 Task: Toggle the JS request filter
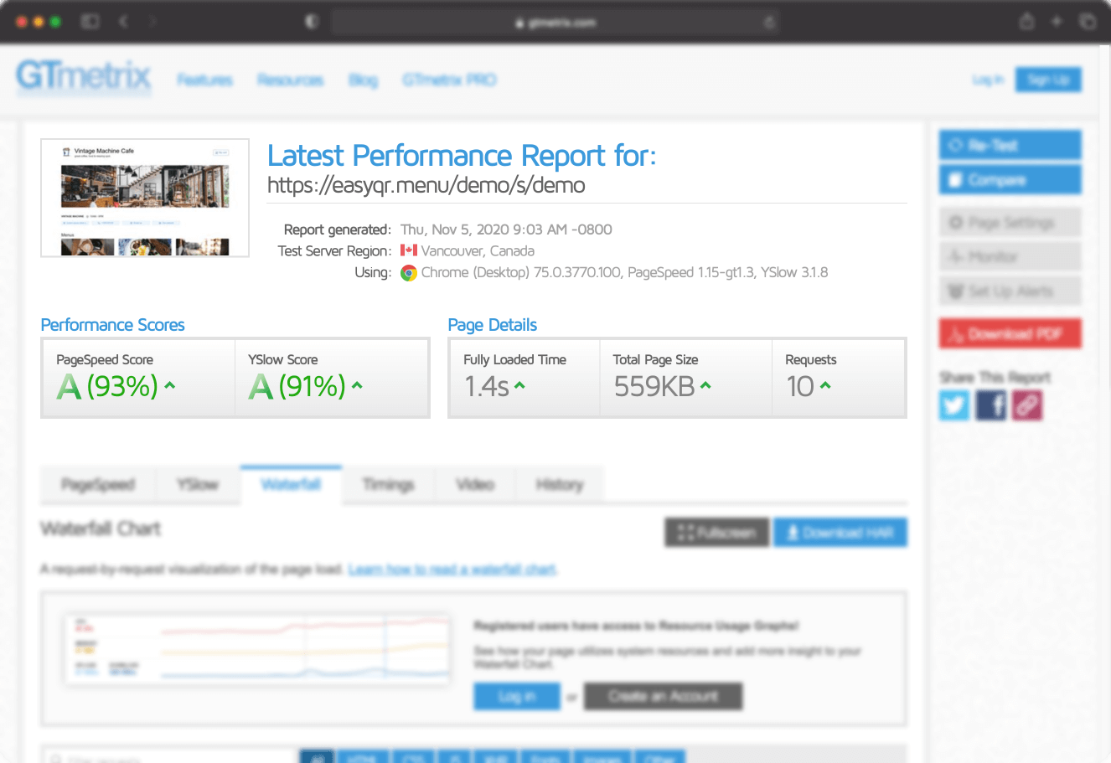[453, 758]
